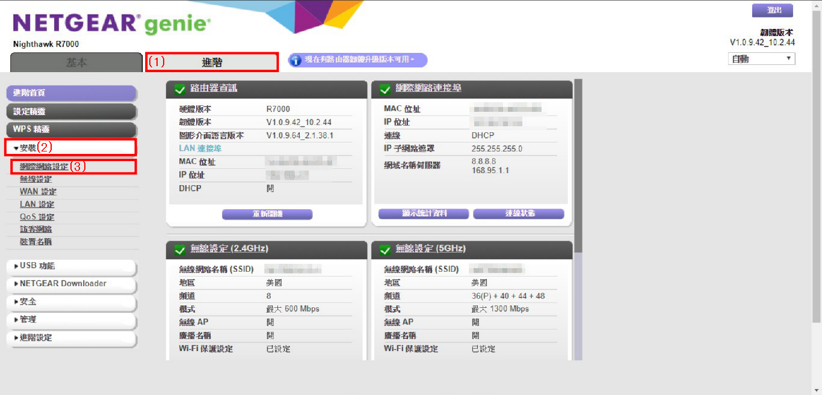Click the firmware version under 韌體版本 at top right
This screenshot has width=822, height=395.
(x=762, y=43)
